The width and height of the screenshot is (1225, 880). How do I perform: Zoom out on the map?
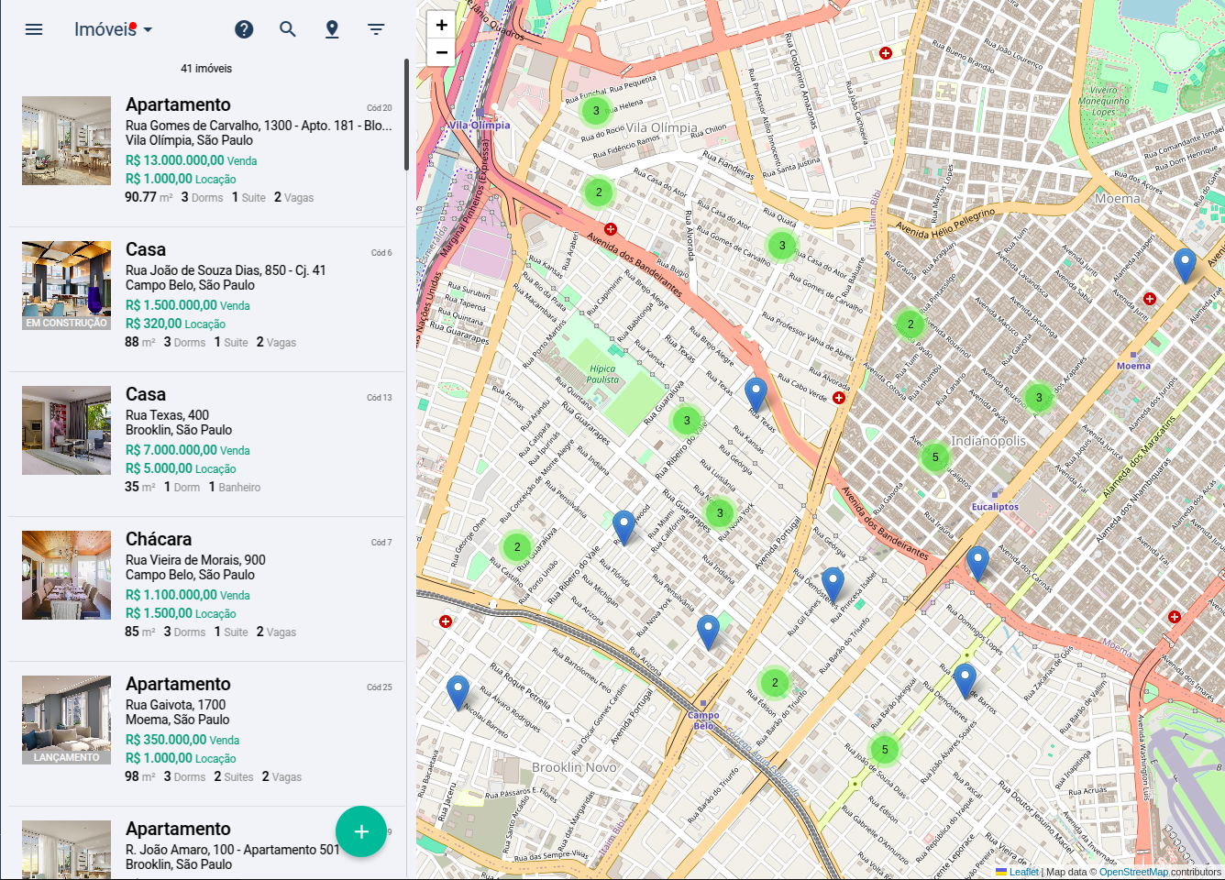tap(442, 52)
